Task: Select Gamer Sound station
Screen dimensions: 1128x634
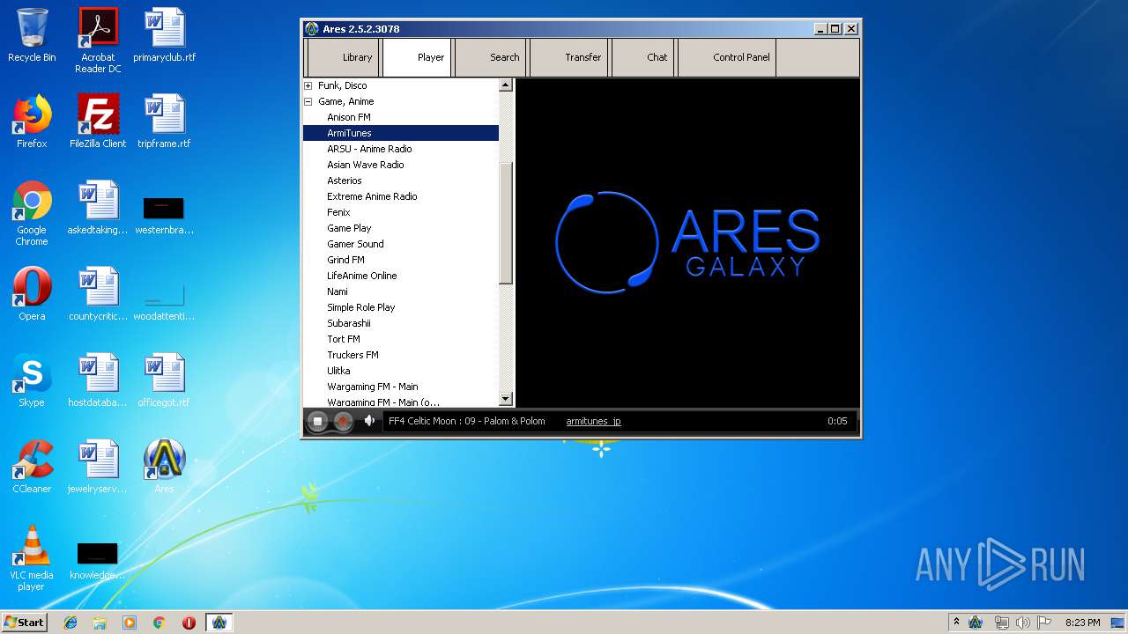Action: coord(355,244)
